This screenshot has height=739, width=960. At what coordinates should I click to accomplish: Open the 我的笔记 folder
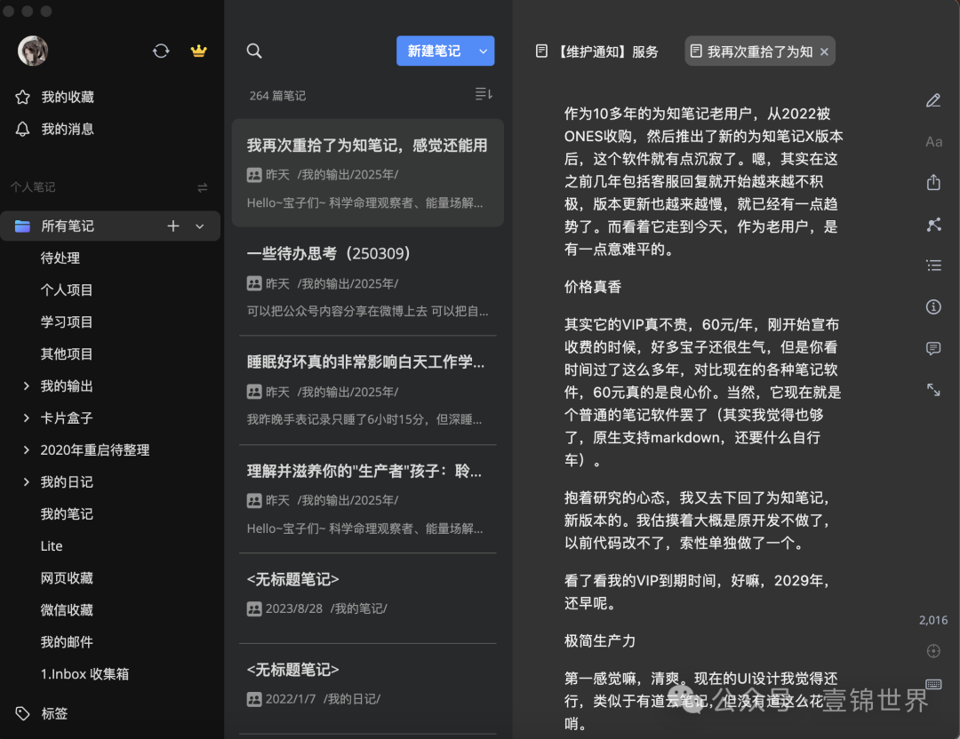coord(66,514)
